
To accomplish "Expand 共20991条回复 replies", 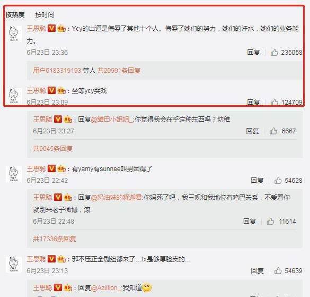I will [119, 70].
